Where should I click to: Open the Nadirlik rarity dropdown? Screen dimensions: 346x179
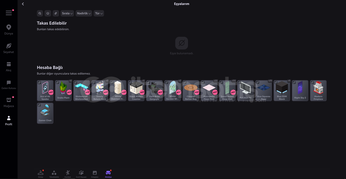click(x=84, y=13)
